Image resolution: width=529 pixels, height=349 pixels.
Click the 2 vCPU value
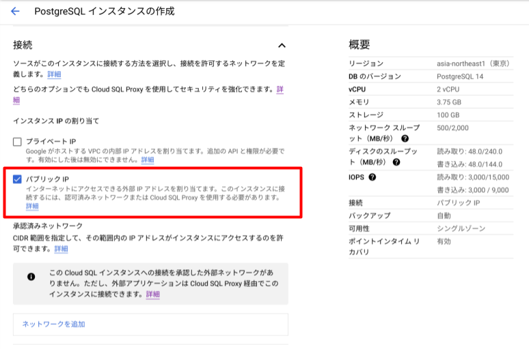[x=448, y=89]
